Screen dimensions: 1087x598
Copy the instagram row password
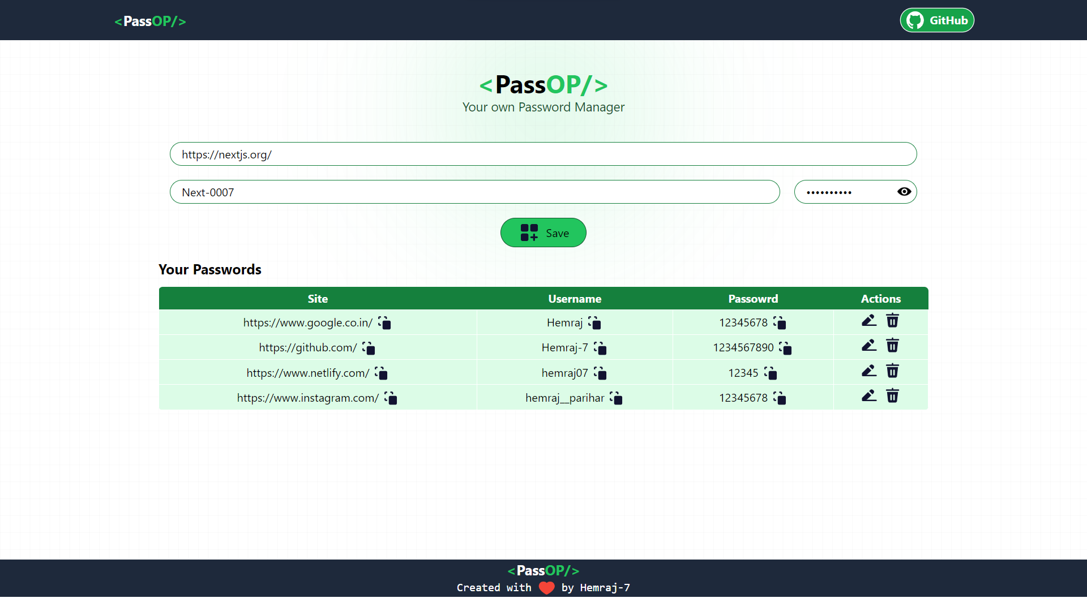(780, 398)
